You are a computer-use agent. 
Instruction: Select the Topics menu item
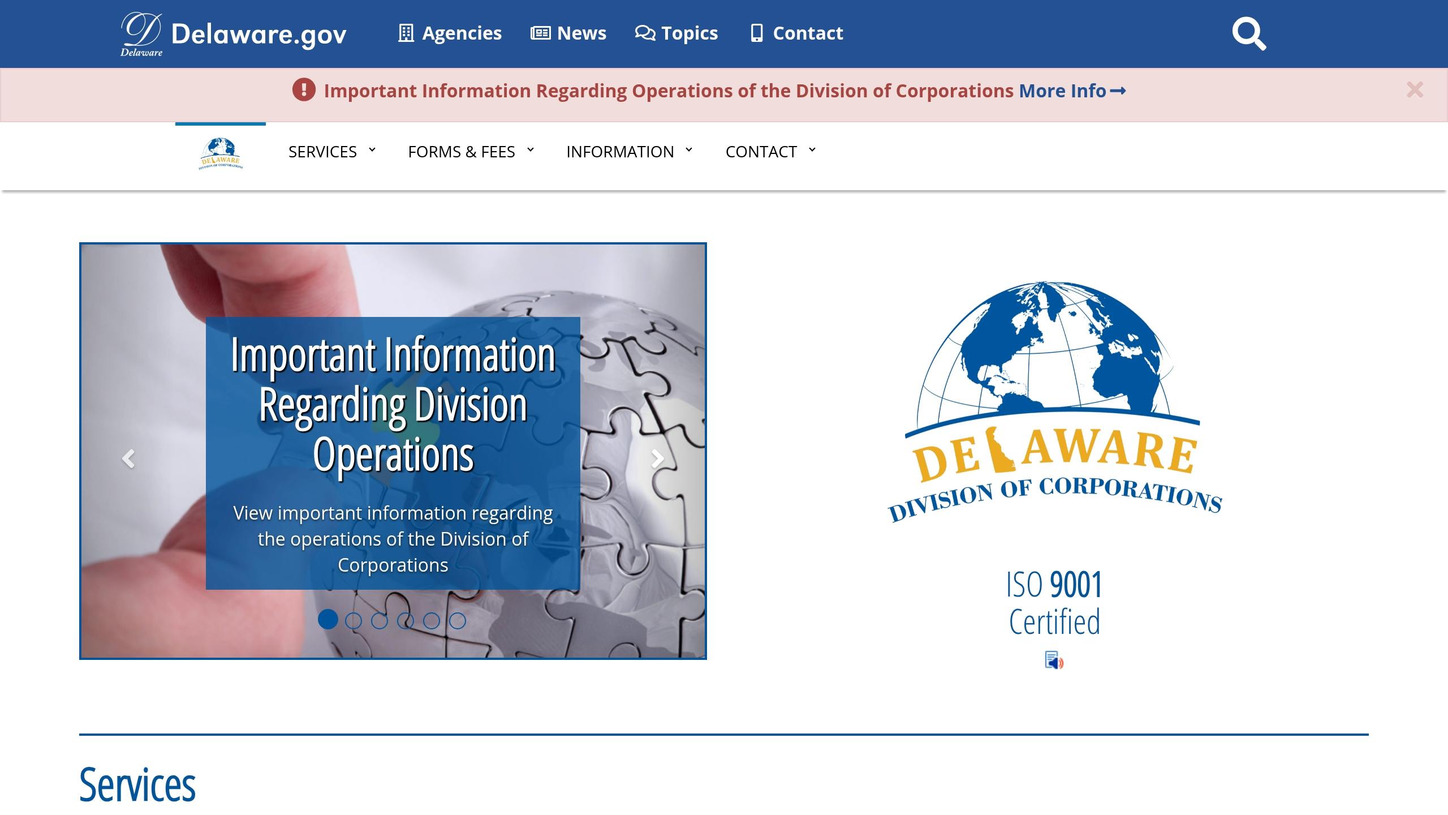click(689, 33)
